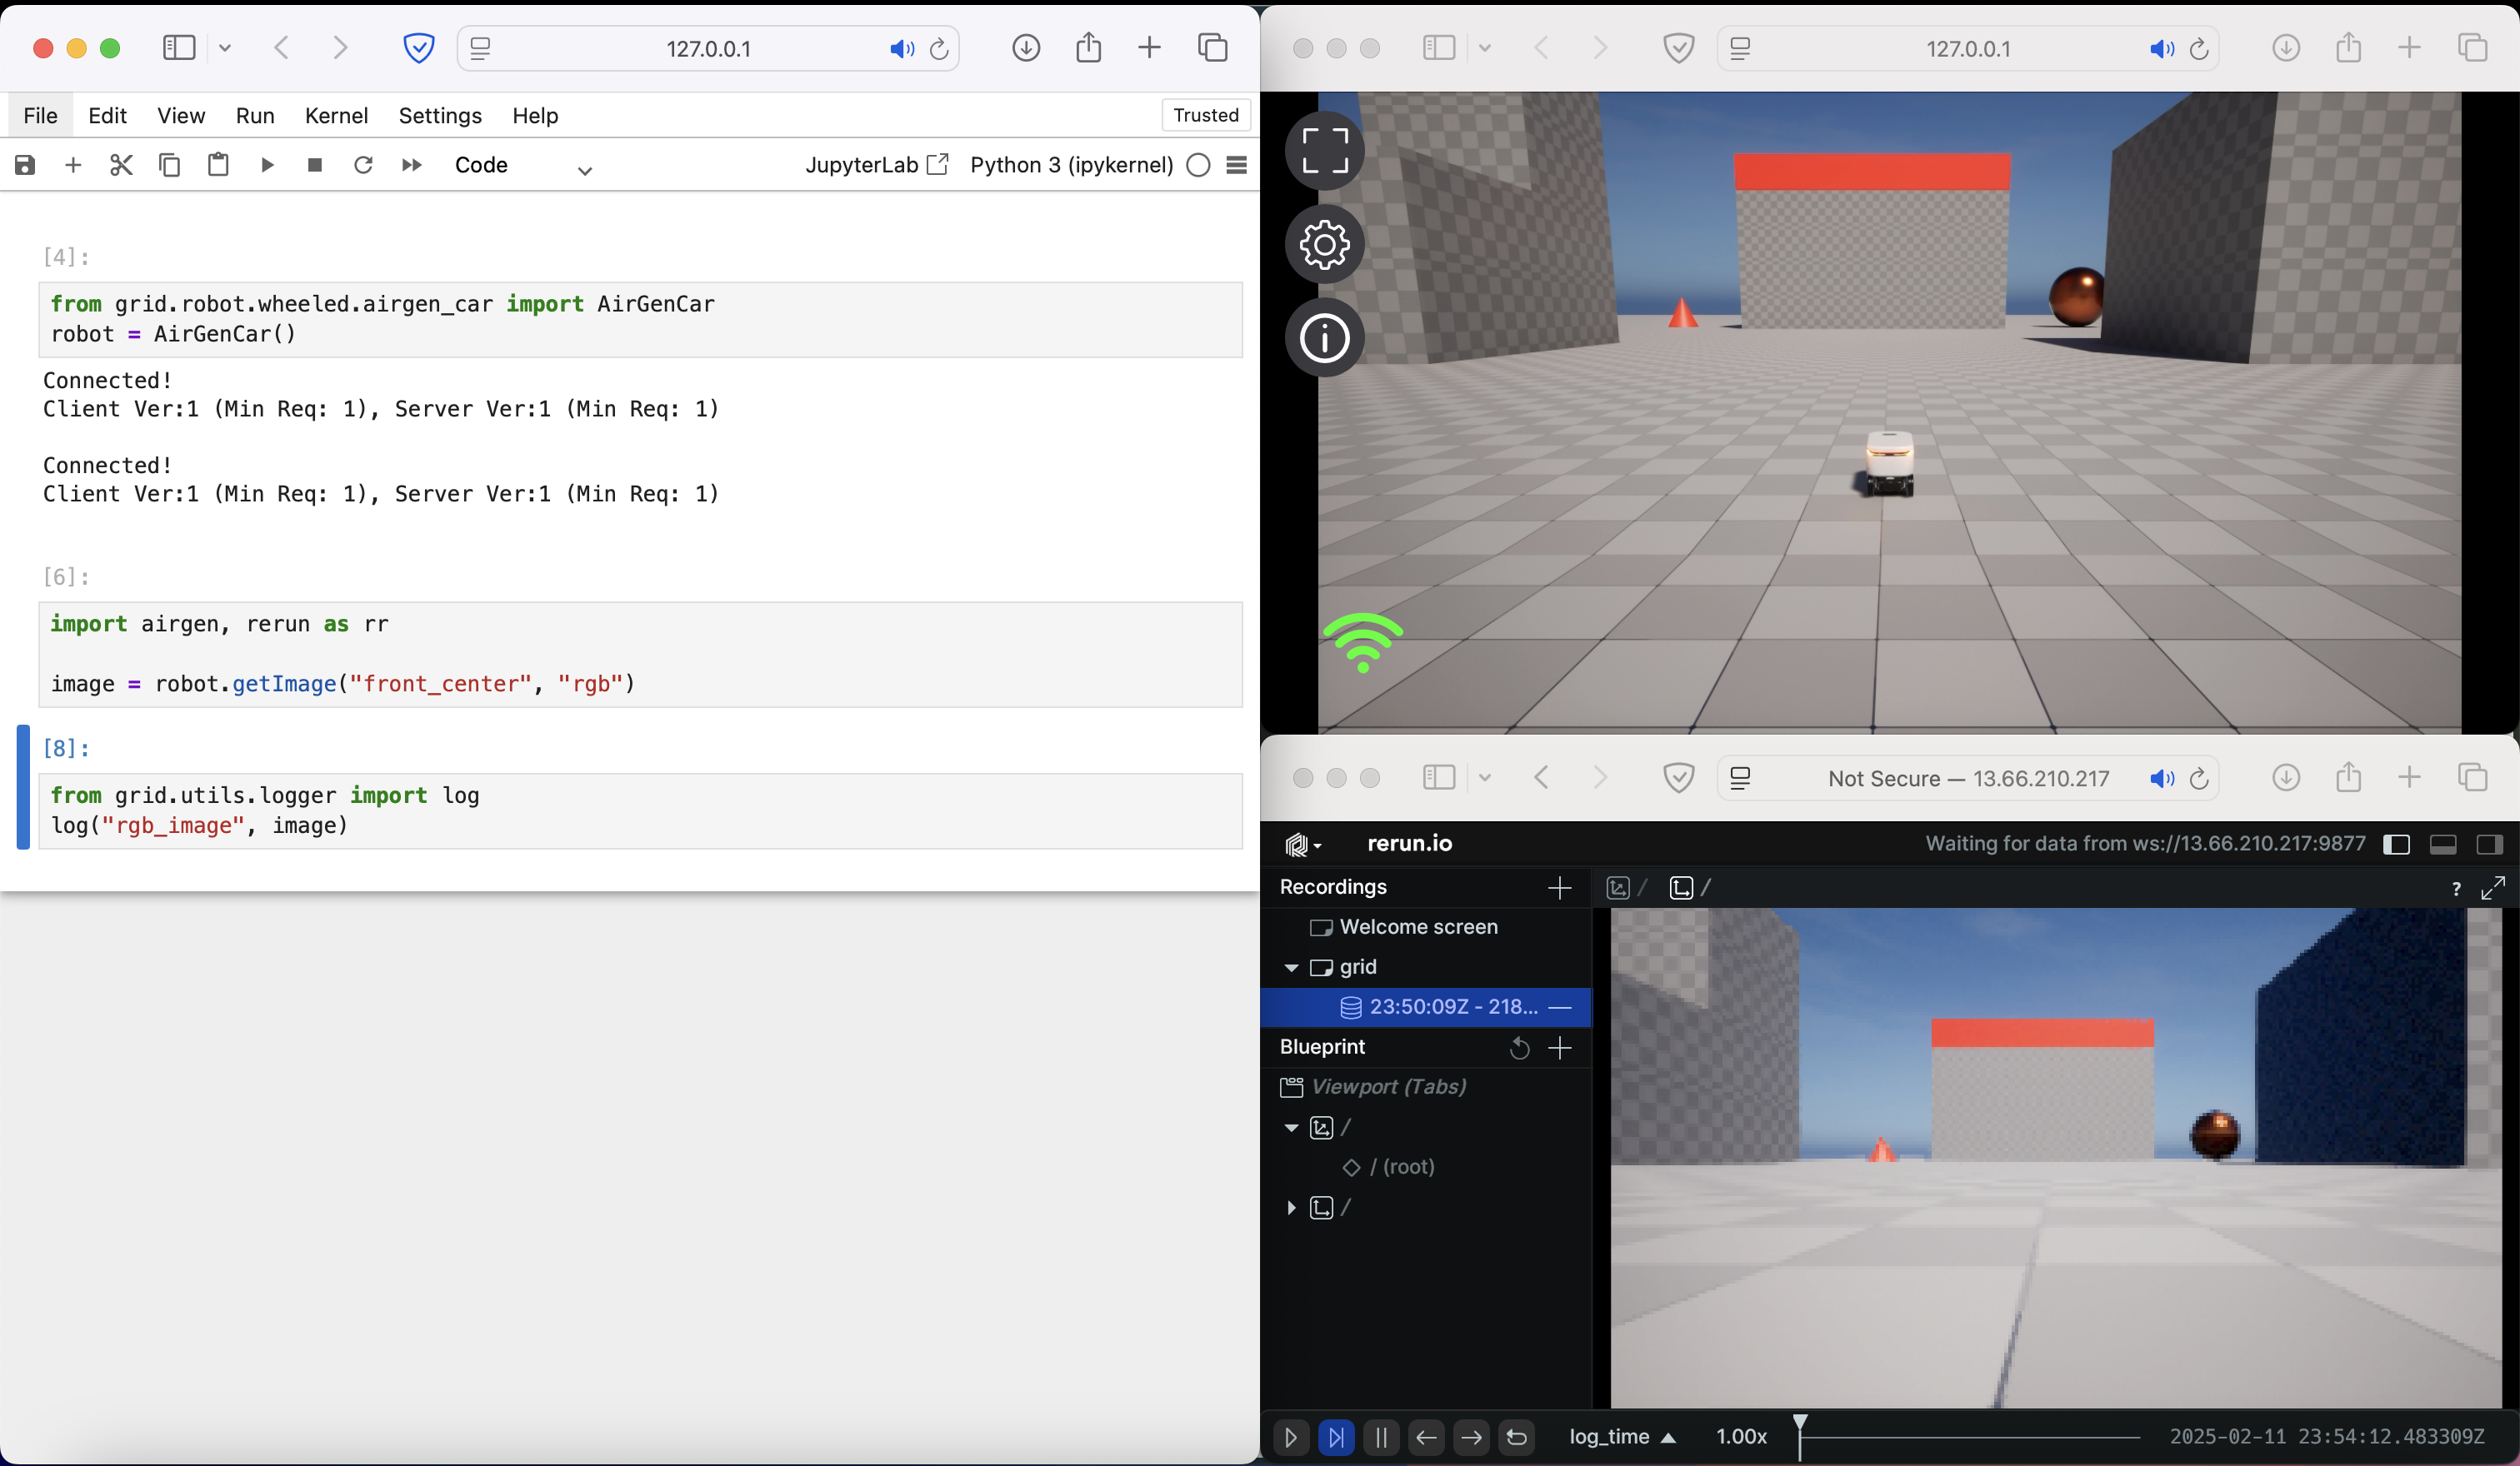The width and height of the screenshot is (2520, 1466).
Task: Restart kernel and run all cells
Action: tap(411, 165)
